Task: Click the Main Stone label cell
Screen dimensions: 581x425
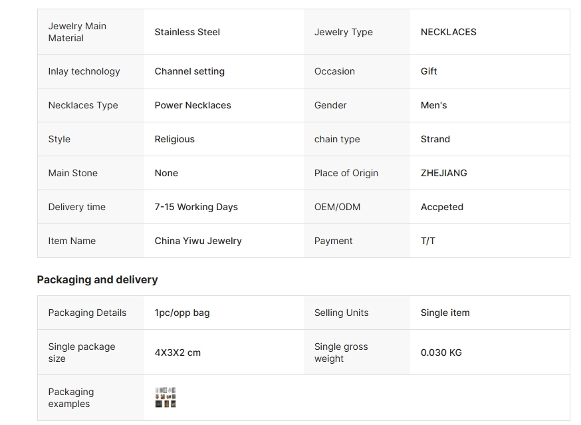Action: click(91, 173)
